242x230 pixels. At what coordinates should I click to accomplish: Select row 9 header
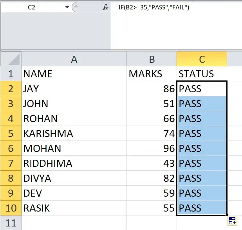pyautogui.click(x=11, y=193)
